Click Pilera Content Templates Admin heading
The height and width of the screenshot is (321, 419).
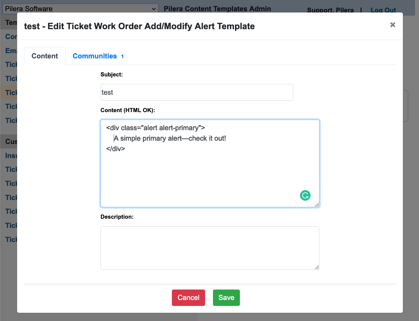[x=218, y=9]
